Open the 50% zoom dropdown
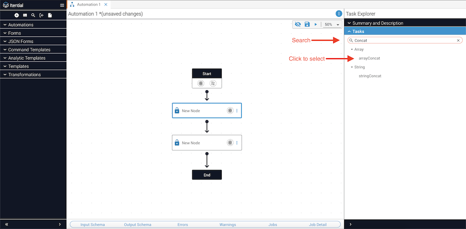The height and width of the screenshot is (229, 466). pyautogui.click(x=332, y=24)
